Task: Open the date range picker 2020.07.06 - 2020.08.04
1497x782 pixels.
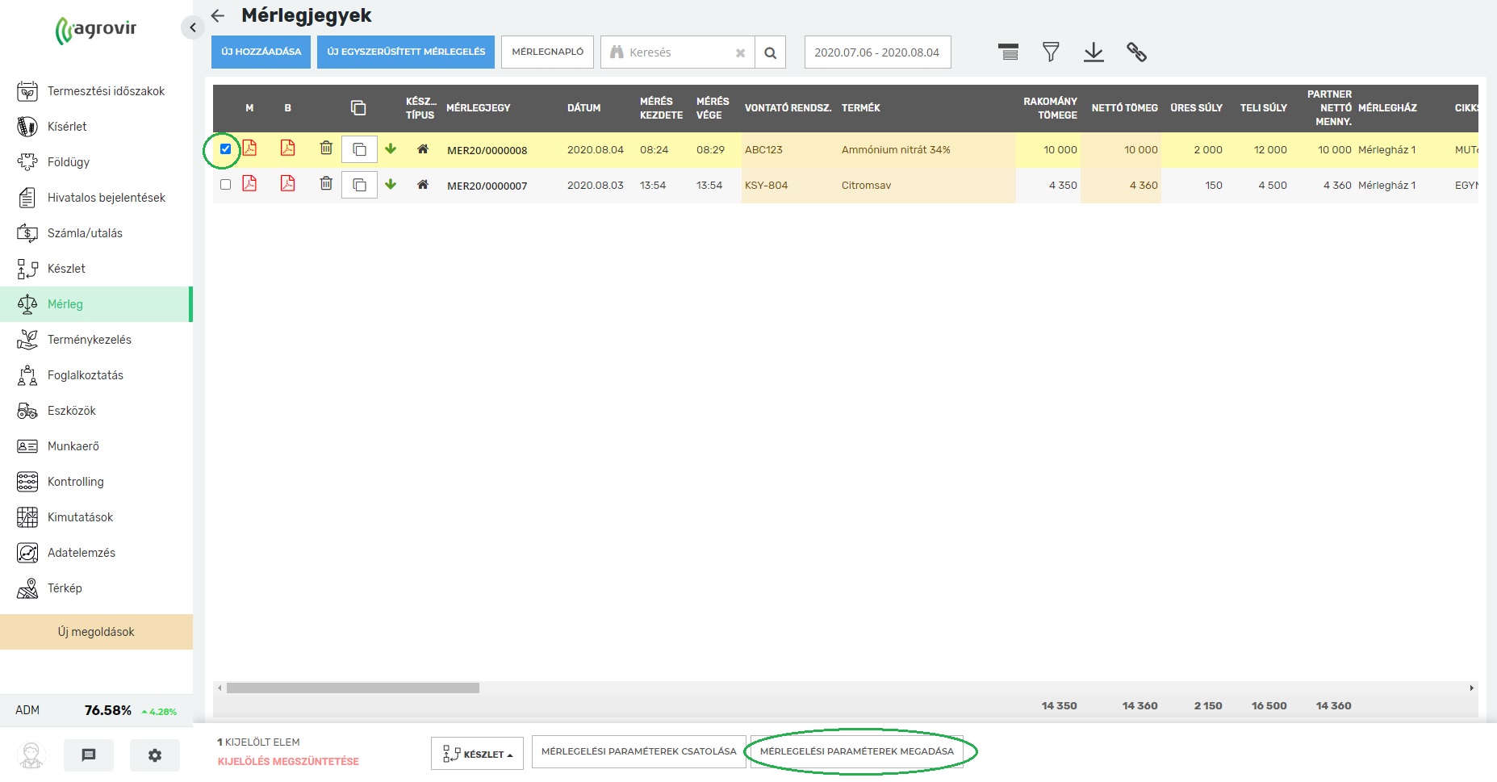Action: click(x=877, y=52)
